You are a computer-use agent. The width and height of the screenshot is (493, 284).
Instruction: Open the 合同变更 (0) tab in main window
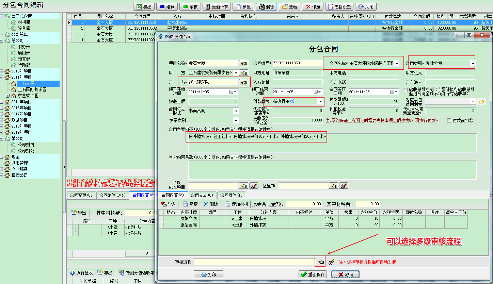(81, 195)
